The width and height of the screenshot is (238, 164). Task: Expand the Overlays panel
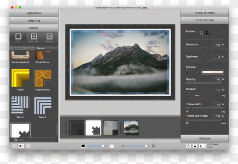click(204, 138)
